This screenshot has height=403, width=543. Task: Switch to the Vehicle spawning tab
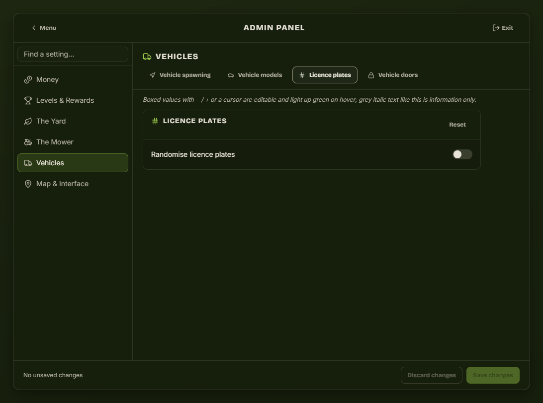coord(180,75)
